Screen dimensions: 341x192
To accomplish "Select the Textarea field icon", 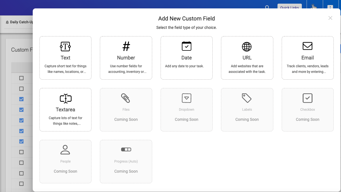I will tap(65, 98).
